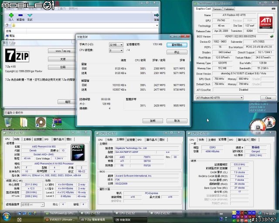Click the GPU name field ATI Radeon HD 4770
Image resolution: width=279 pixels, height=223 pixels.
coord(234,15)
